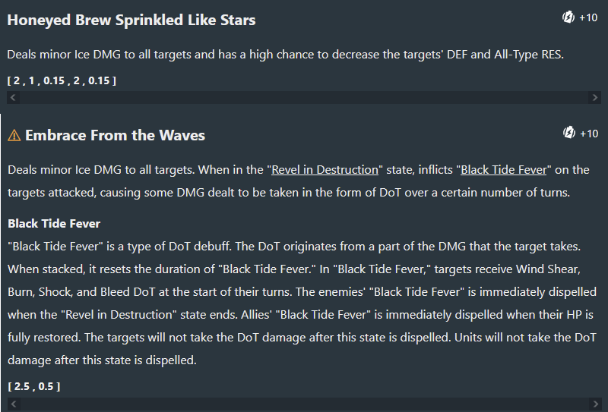
Task: Open the "Revel in Destruction" underlined link
Action: pos(325,170)
